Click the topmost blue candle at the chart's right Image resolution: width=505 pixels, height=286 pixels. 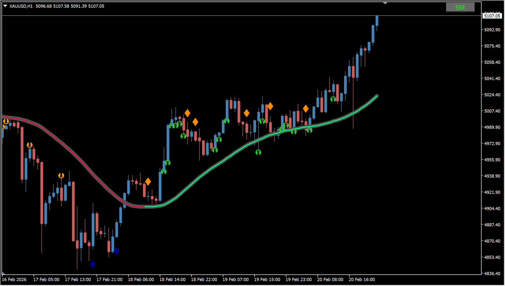(377, 20)
